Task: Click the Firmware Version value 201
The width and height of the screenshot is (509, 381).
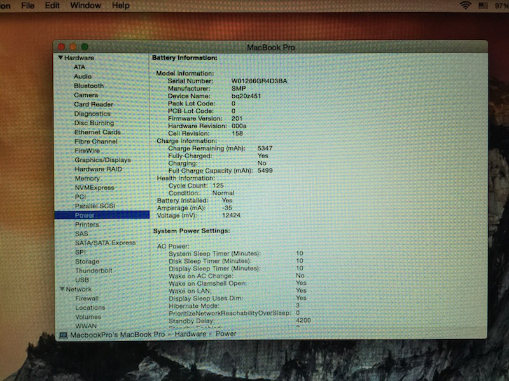Action: coord(237,119)
